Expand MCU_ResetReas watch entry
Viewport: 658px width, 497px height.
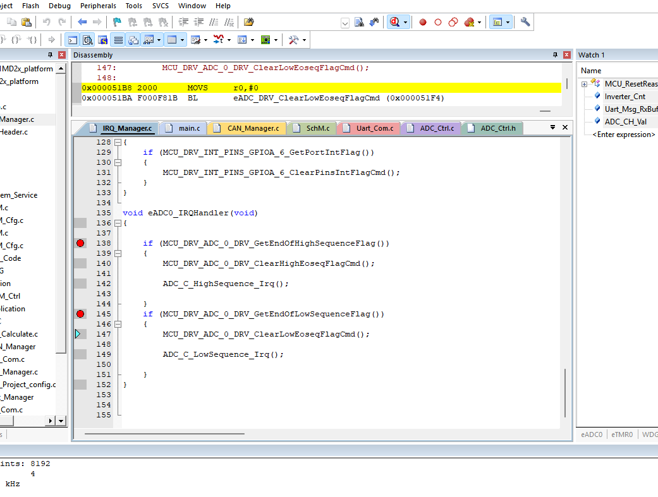[x=584, y=84]
